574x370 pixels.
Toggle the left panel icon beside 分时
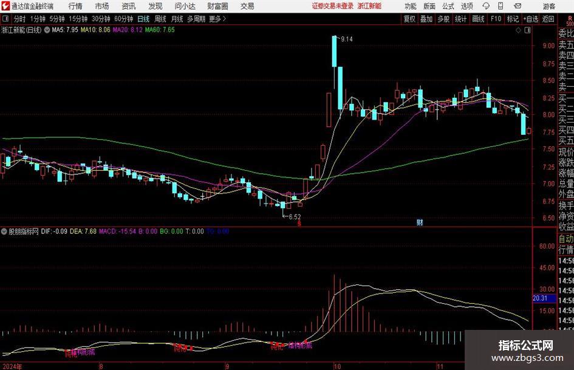5,19
